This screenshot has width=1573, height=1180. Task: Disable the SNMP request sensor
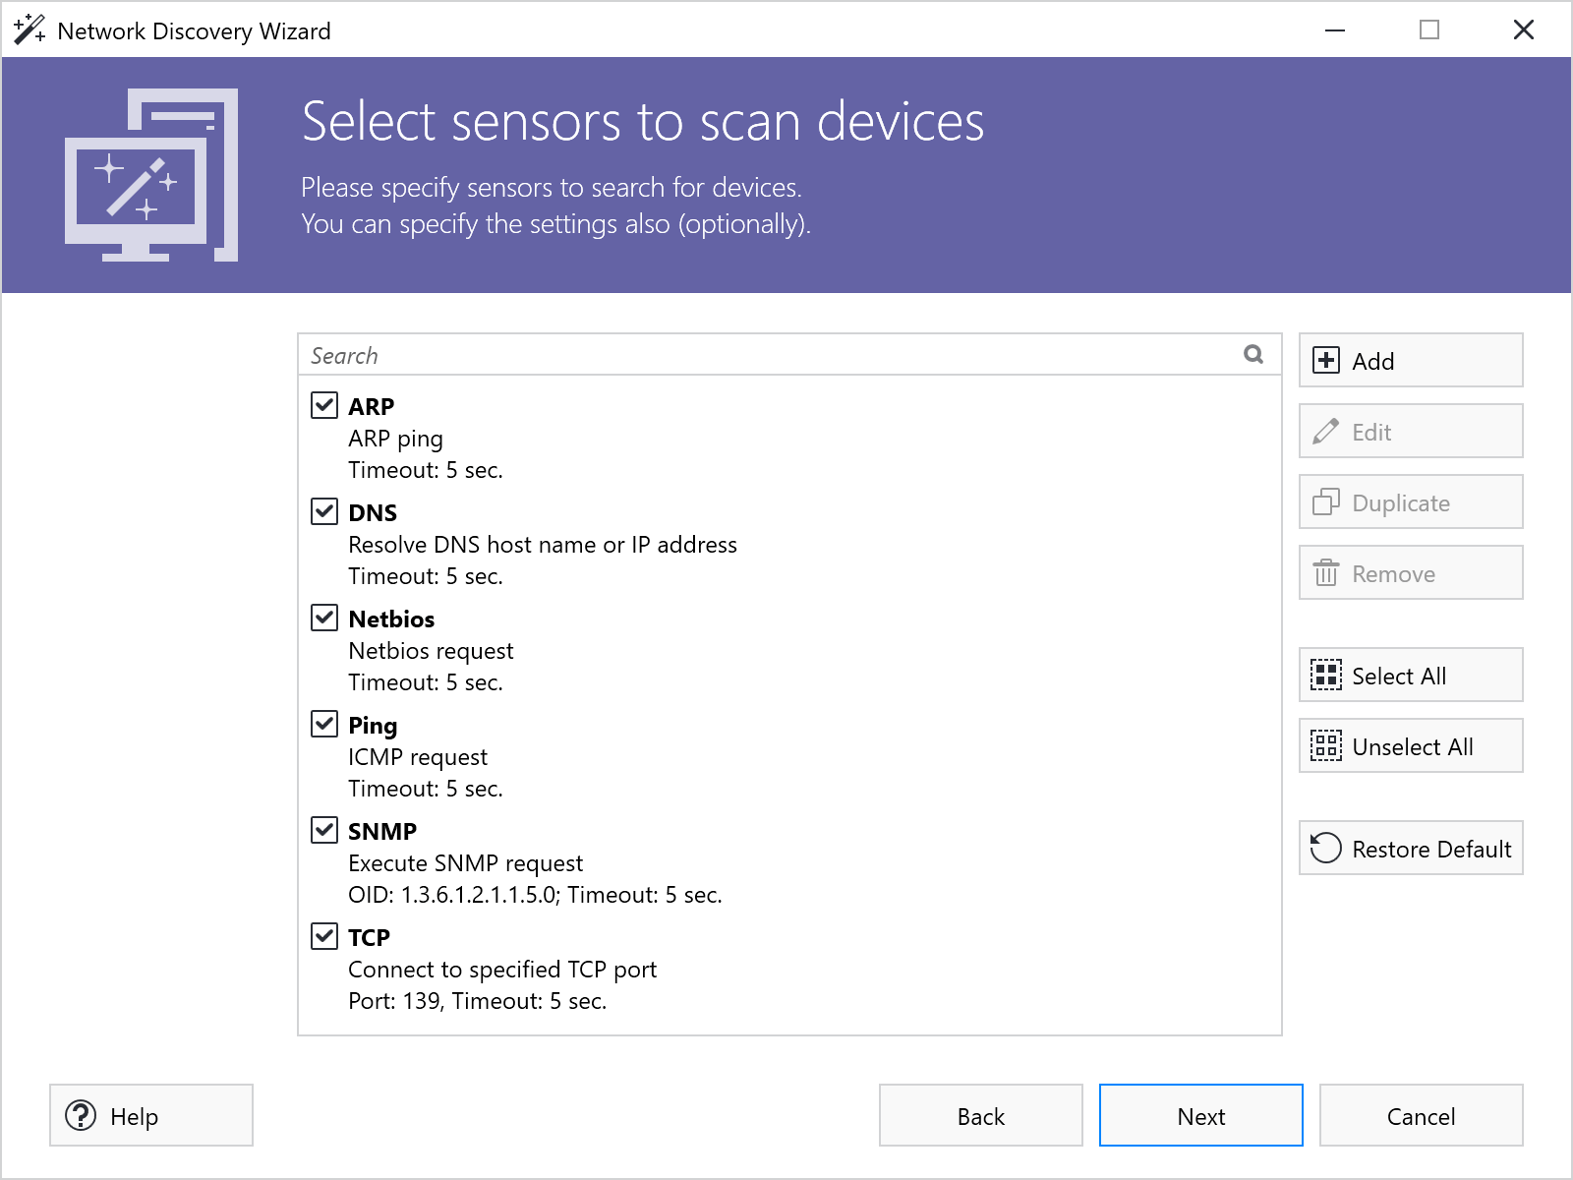coord(324,829)
